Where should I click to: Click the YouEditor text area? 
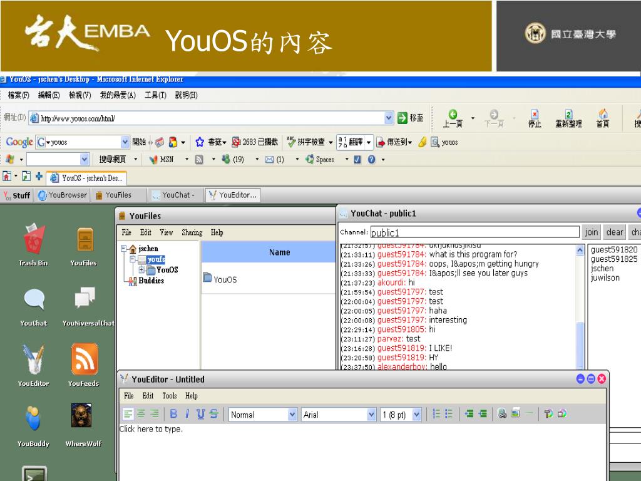pyautogui.click(x=362, y=452)
